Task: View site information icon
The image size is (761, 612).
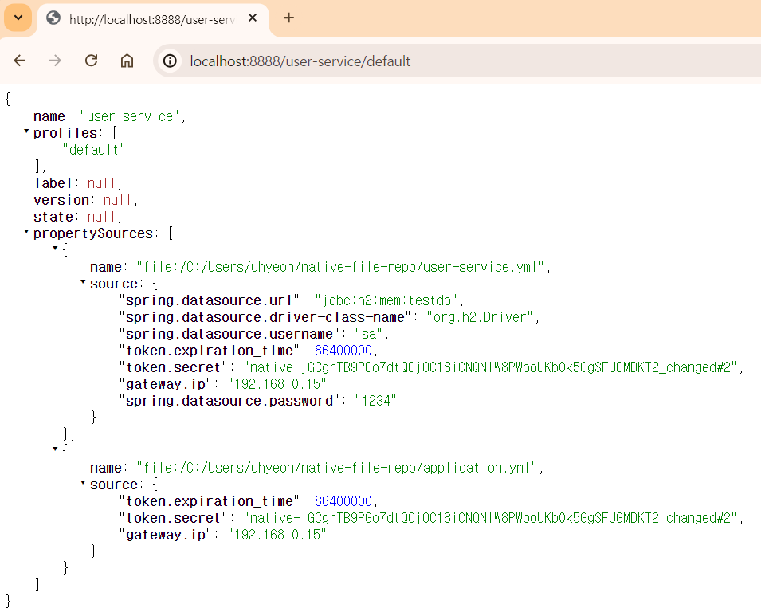Action: (x=170, y=61)
